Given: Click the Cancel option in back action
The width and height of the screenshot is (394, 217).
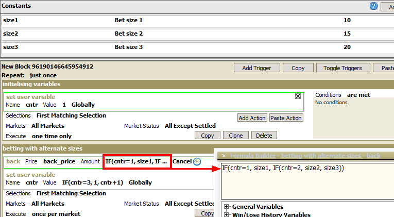Looking at the screenshot, I should pos(182,161).
